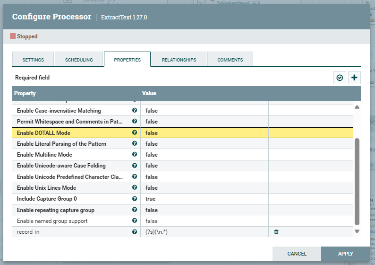Edit value of Enable repeating capture group
Image resolution: width=375 pixels, height=265 pixels.
tap(204, 210)
